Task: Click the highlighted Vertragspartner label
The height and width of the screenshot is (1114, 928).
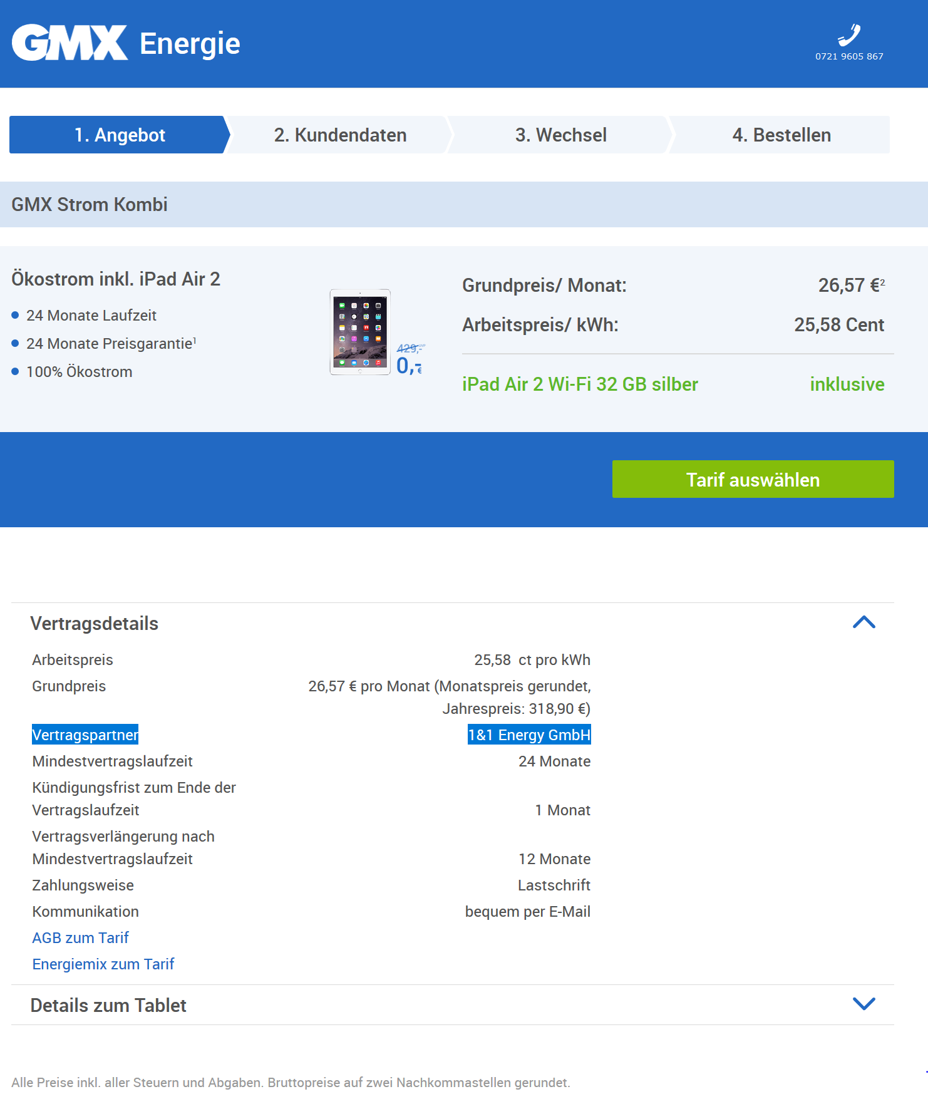Action: [85, 735]
